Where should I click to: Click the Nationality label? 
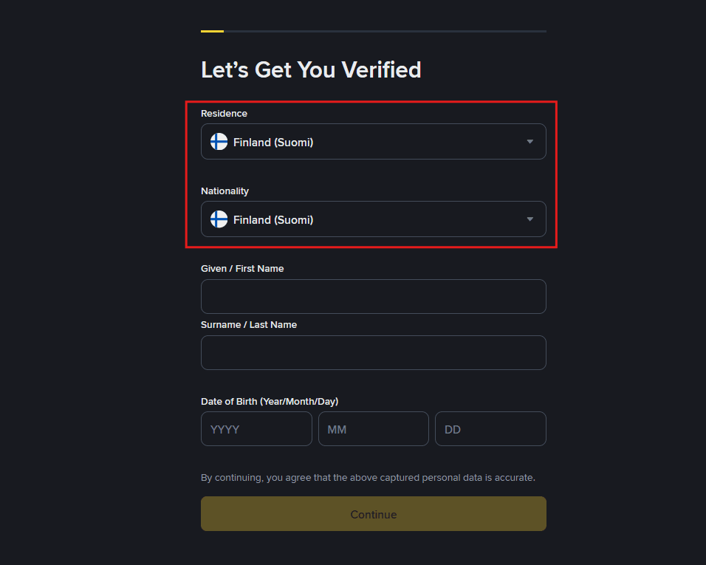coord(225,191)
